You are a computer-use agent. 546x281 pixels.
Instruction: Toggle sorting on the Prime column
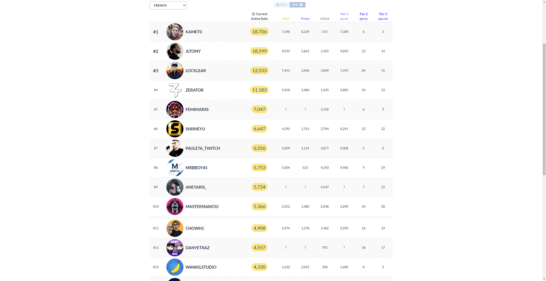[x=305, y=18]
